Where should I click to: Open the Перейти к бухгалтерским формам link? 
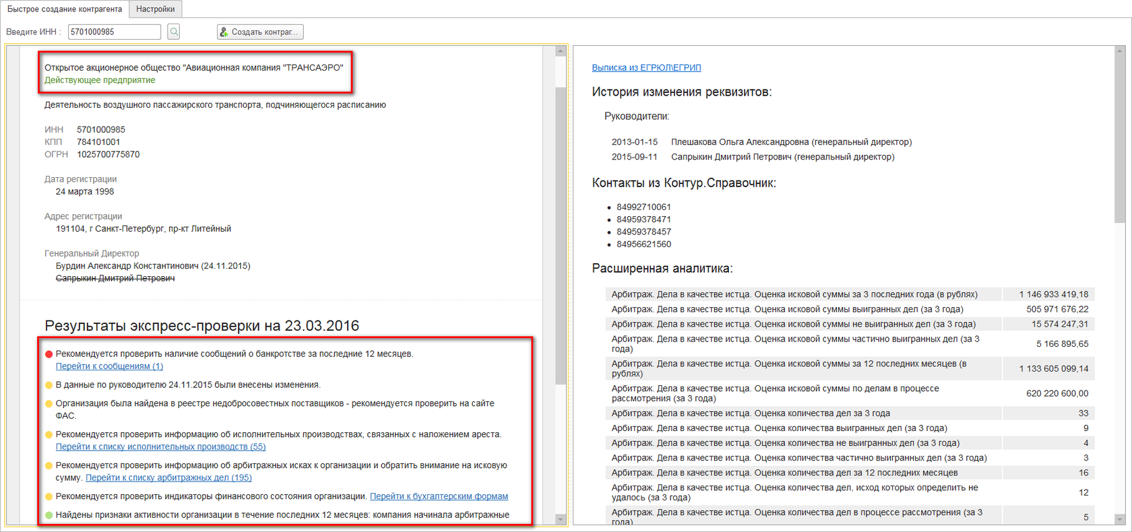click(439, 496)
